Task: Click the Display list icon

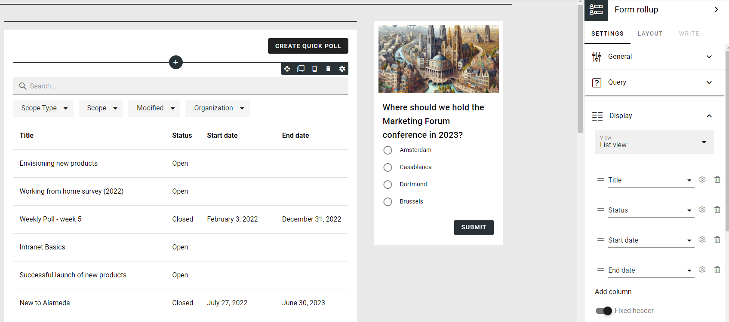Action: click(x=597, y=116)
